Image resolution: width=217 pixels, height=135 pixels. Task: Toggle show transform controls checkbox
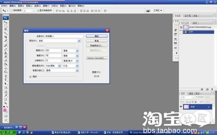(x=38, y=11)
